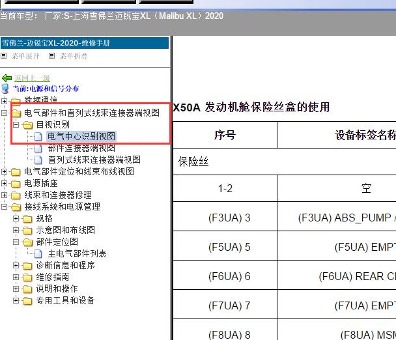Expand the 专用工具和设备 node

tap(16, 301)
